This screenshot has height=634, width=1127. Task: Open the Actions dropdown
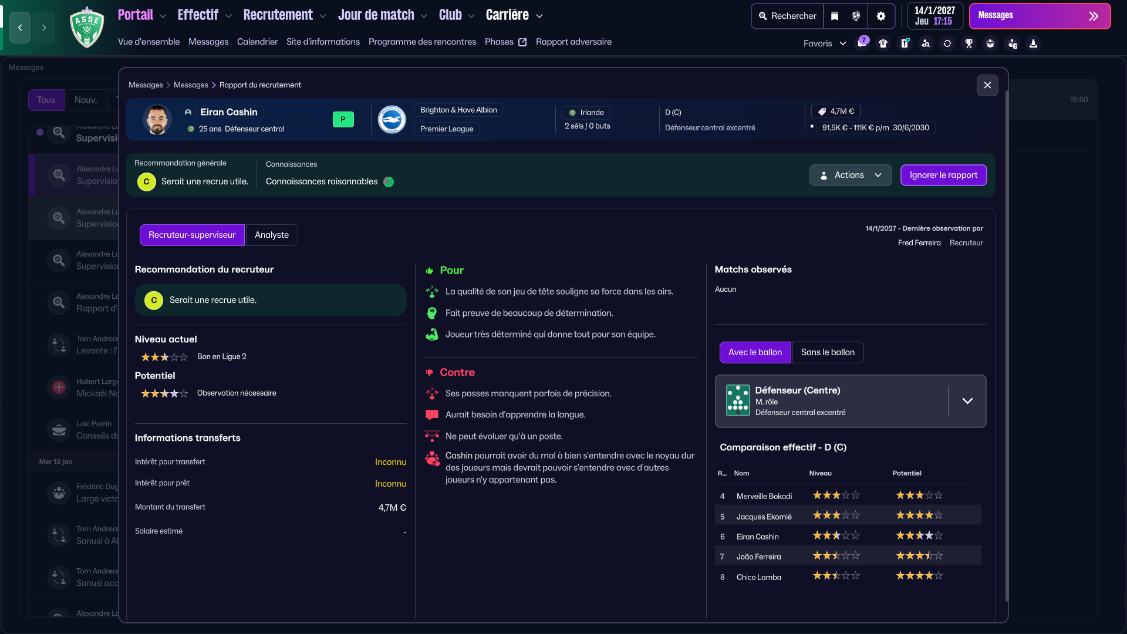point(850,175)
